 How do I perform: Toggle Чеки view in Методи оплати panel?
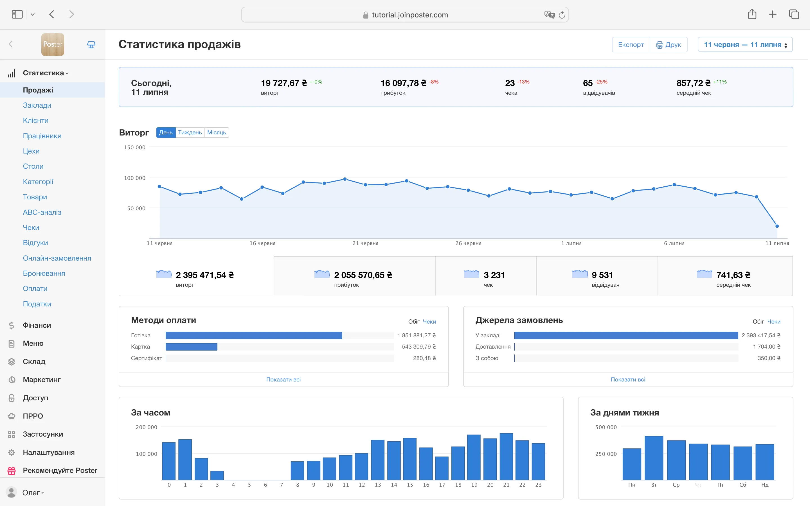[x=430, y=322]
